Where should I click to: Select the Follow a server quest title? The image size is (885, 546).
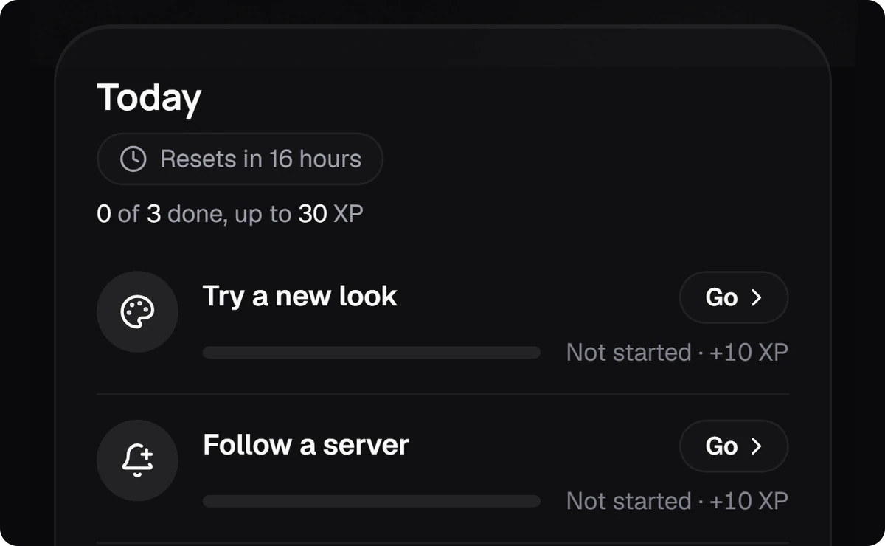tap(305, 445)
